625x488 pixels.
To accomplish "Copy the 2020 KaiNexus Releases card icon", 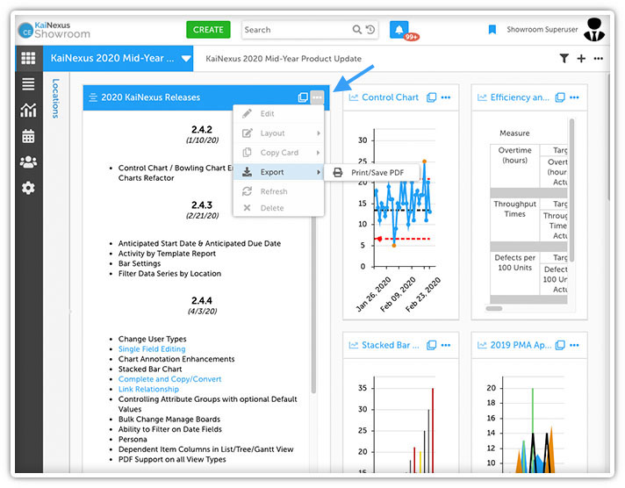I will click(303, 97).
